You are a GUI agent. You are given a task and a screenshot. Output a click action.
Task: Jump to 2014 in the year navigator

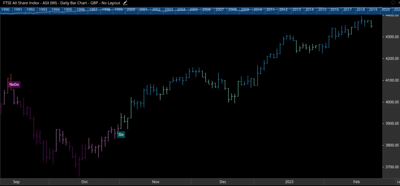click(x=309, y=9)
